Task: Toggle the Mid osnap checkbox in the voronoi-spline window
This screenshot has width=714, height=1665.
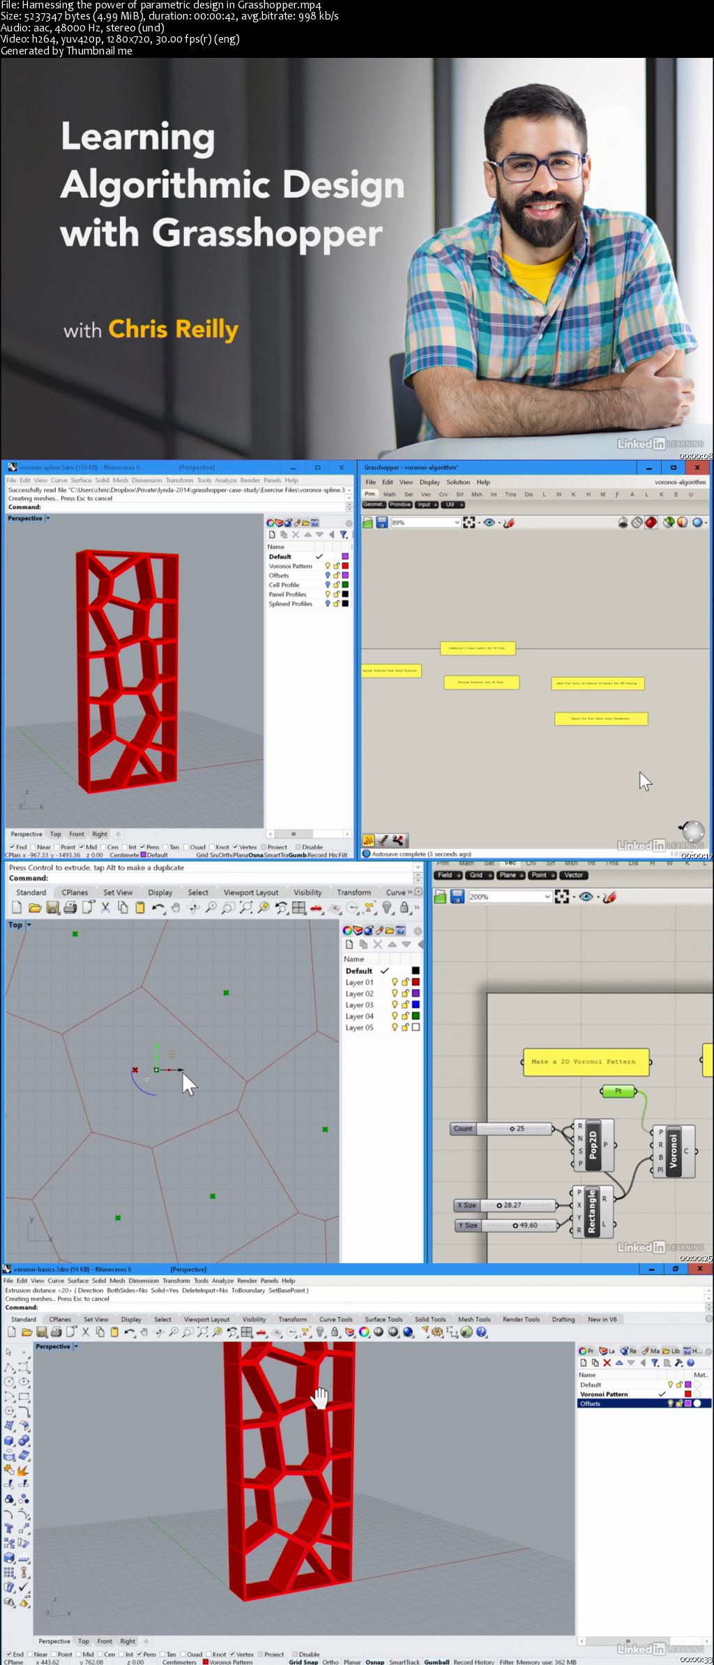Action: (x=82, y=847)
